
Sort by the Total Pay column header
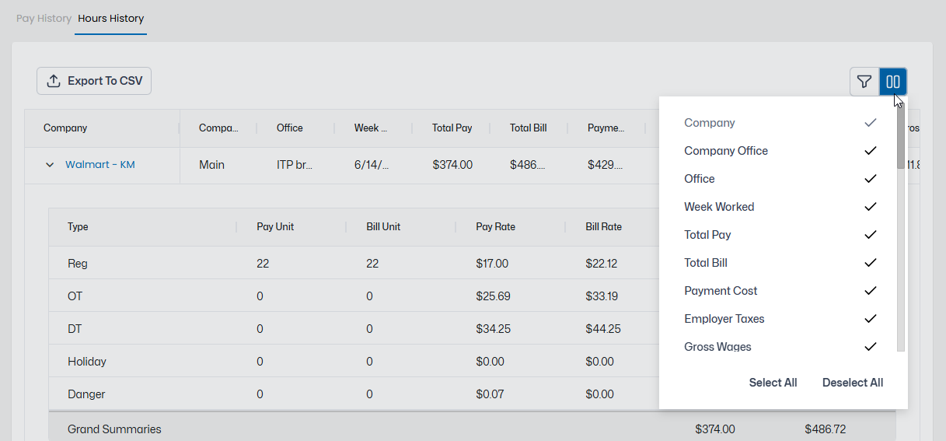click(452, 128)
